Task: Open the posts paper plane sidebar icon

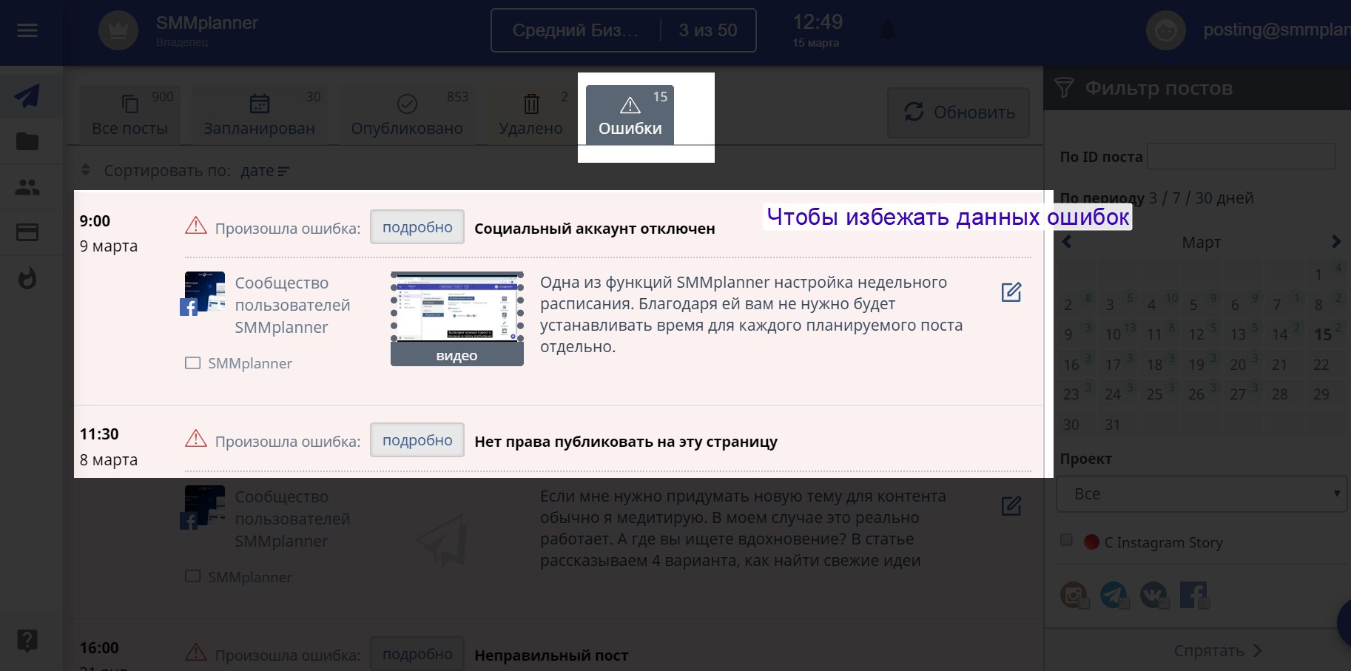Action: coord(27,95)
